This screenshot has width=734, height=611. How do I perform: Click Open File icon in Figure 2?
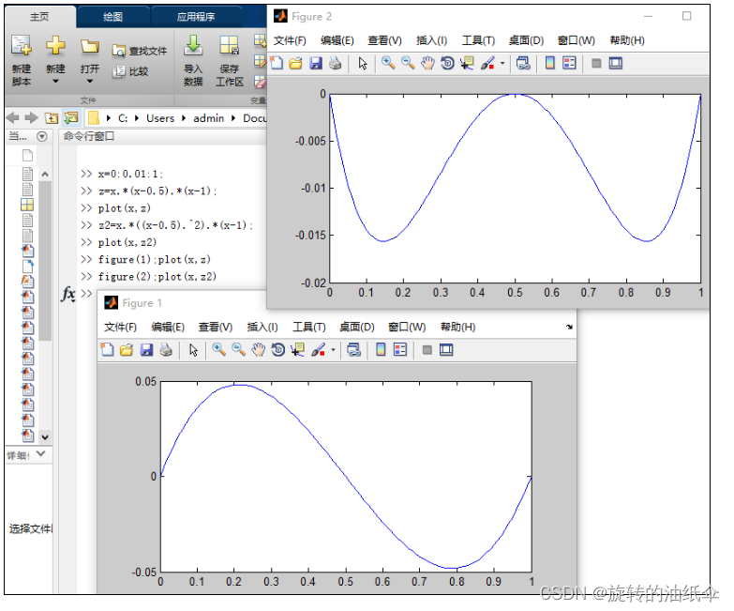(296, 63)
